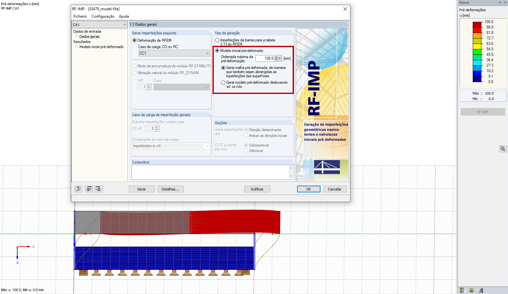Screen dimensions: 508x294
Task: Click the maximum ordinate 100.0 input field
Action: [x=265, y=58]
